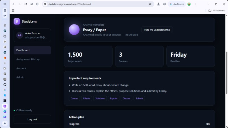
Task: Click the AP user avatar circle
Action: (20, 35)
